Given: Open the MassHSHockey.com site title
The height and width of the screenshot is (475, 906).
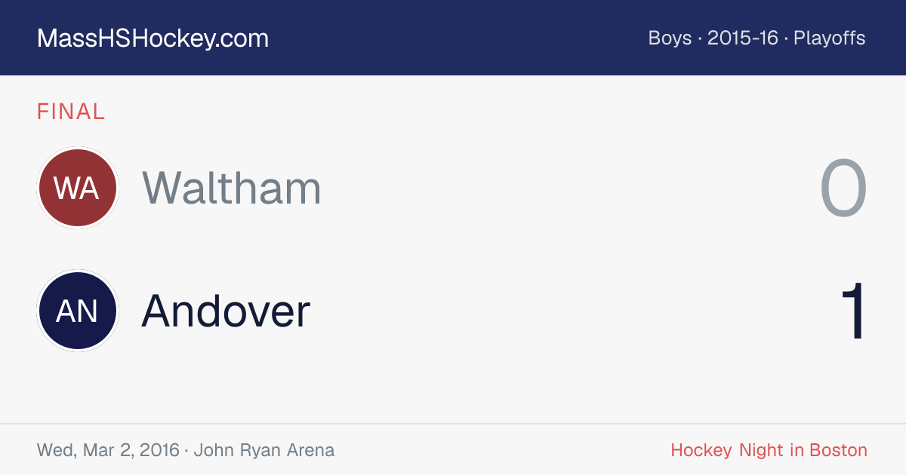Looking at the screenshot, I should coord(153,38).
